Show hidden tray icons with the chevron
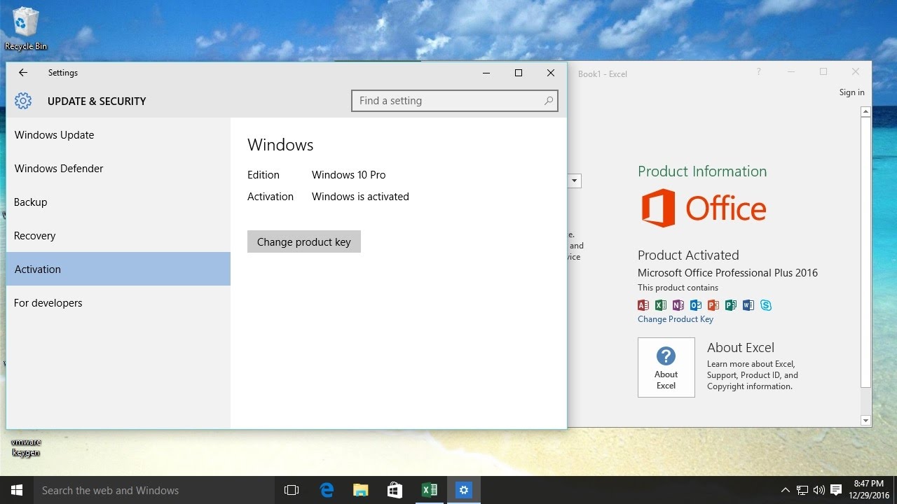897x504 pixels. (x=786, y=491)
